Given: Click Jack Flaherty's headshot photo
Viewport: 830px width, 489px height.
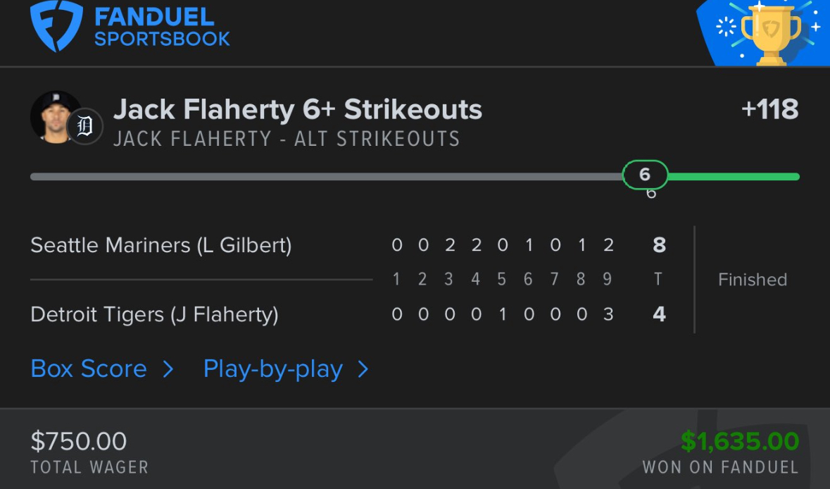Looking at the screenshot, I should coord(56,117).
